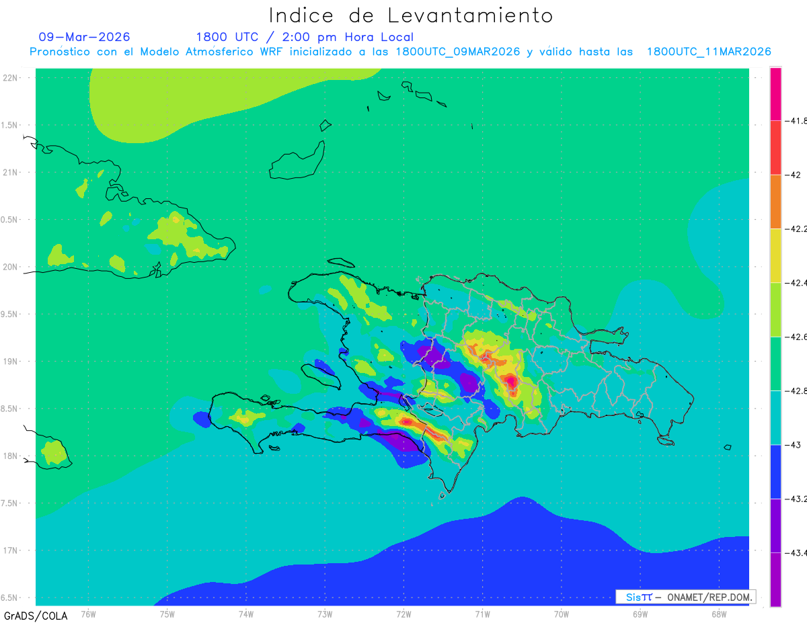Click the '69W' longitude label

click(x=640, y=614)
